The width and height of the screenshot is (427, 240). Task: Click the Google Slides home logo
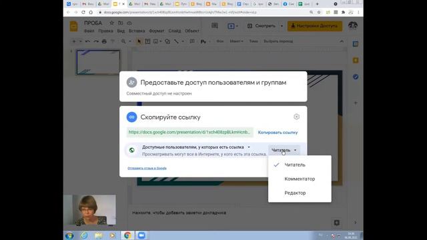[74, 27]
